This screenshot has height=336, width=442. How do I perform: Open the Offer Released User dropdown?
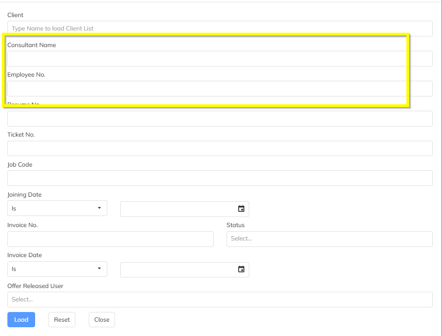click(x=220, y=299)
